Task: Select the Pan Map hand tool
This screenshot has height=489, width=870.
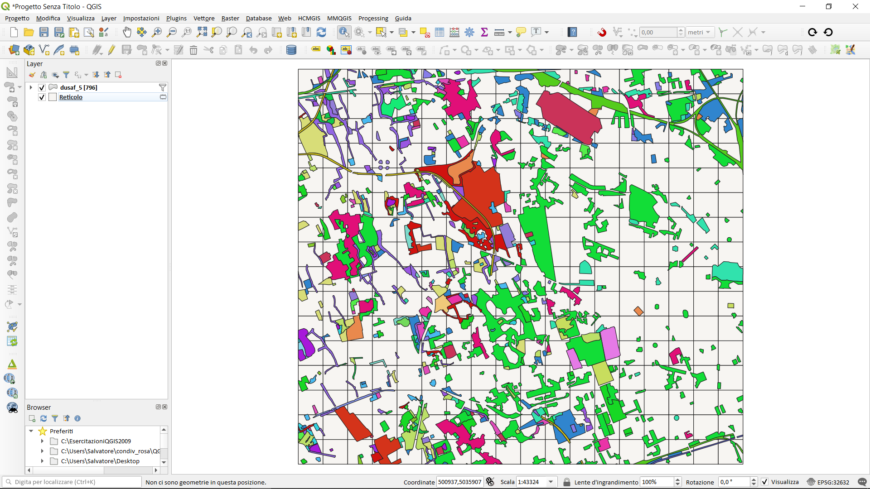Action: [127, 32]
